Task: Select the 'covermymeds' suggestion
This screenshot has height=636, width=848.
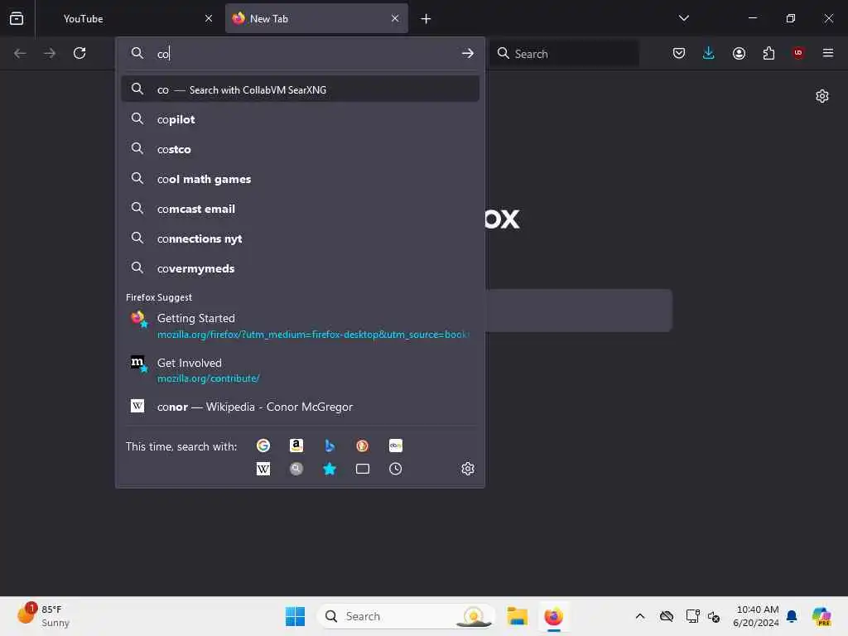Action: 301,268
